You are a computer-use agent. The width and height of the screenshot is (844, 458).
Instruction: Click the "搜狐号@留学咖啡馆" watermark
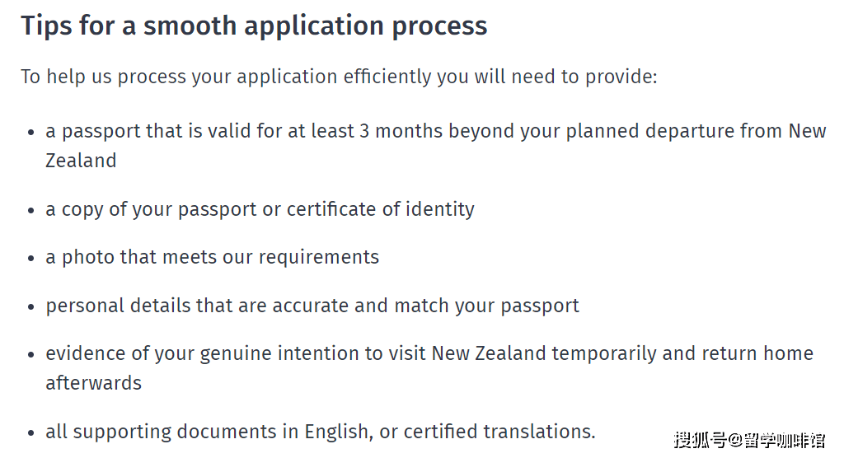(748, 440)
